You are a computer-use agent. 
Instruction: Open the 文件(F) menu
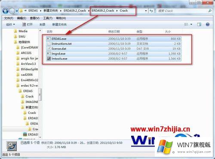pos(9,18)
